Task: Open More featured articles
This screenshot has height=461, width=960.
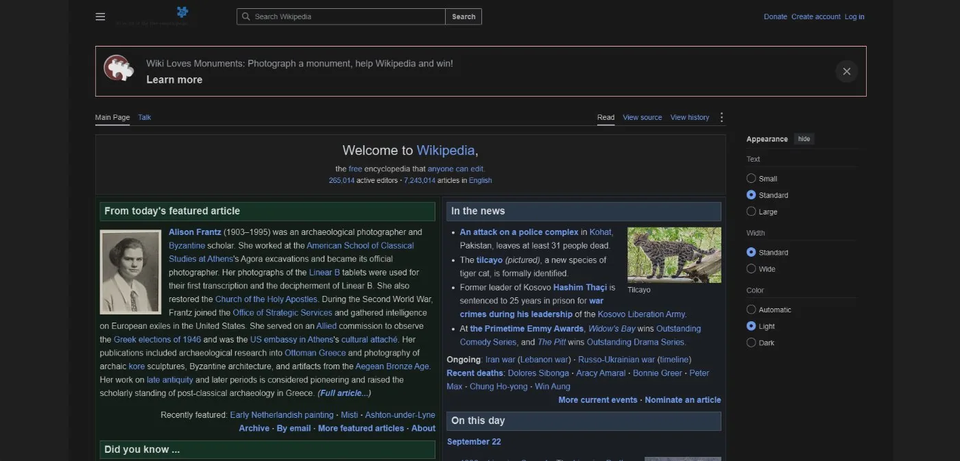Action: [x=361, y=428]
